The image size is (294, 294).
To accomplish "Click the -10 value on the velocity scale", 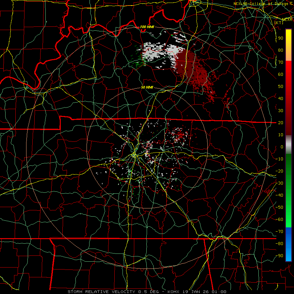I will coord(279,159).
